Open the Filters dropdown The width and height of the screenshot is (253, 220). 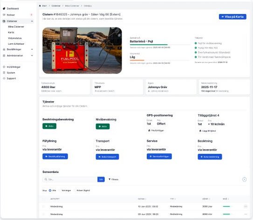coord(113,179)
